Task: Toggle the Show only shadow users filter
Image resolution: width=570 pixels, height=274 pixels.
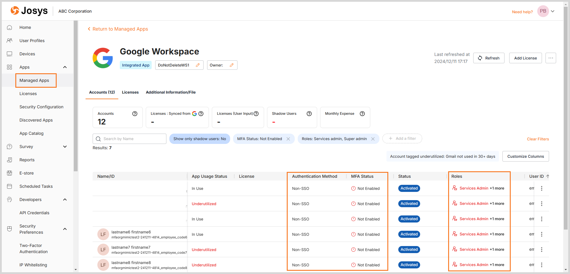Action: (200, 139)
